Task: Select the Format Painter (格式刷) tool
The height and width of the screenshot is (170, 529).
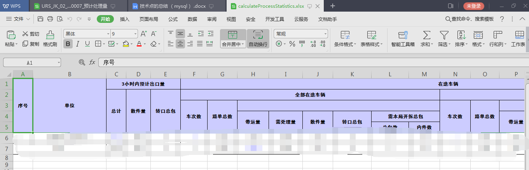Action: (50, 39)
